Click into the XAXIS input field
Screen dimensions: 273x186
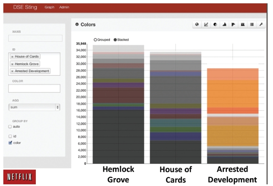pyautogui.click(x=35, y=38)
